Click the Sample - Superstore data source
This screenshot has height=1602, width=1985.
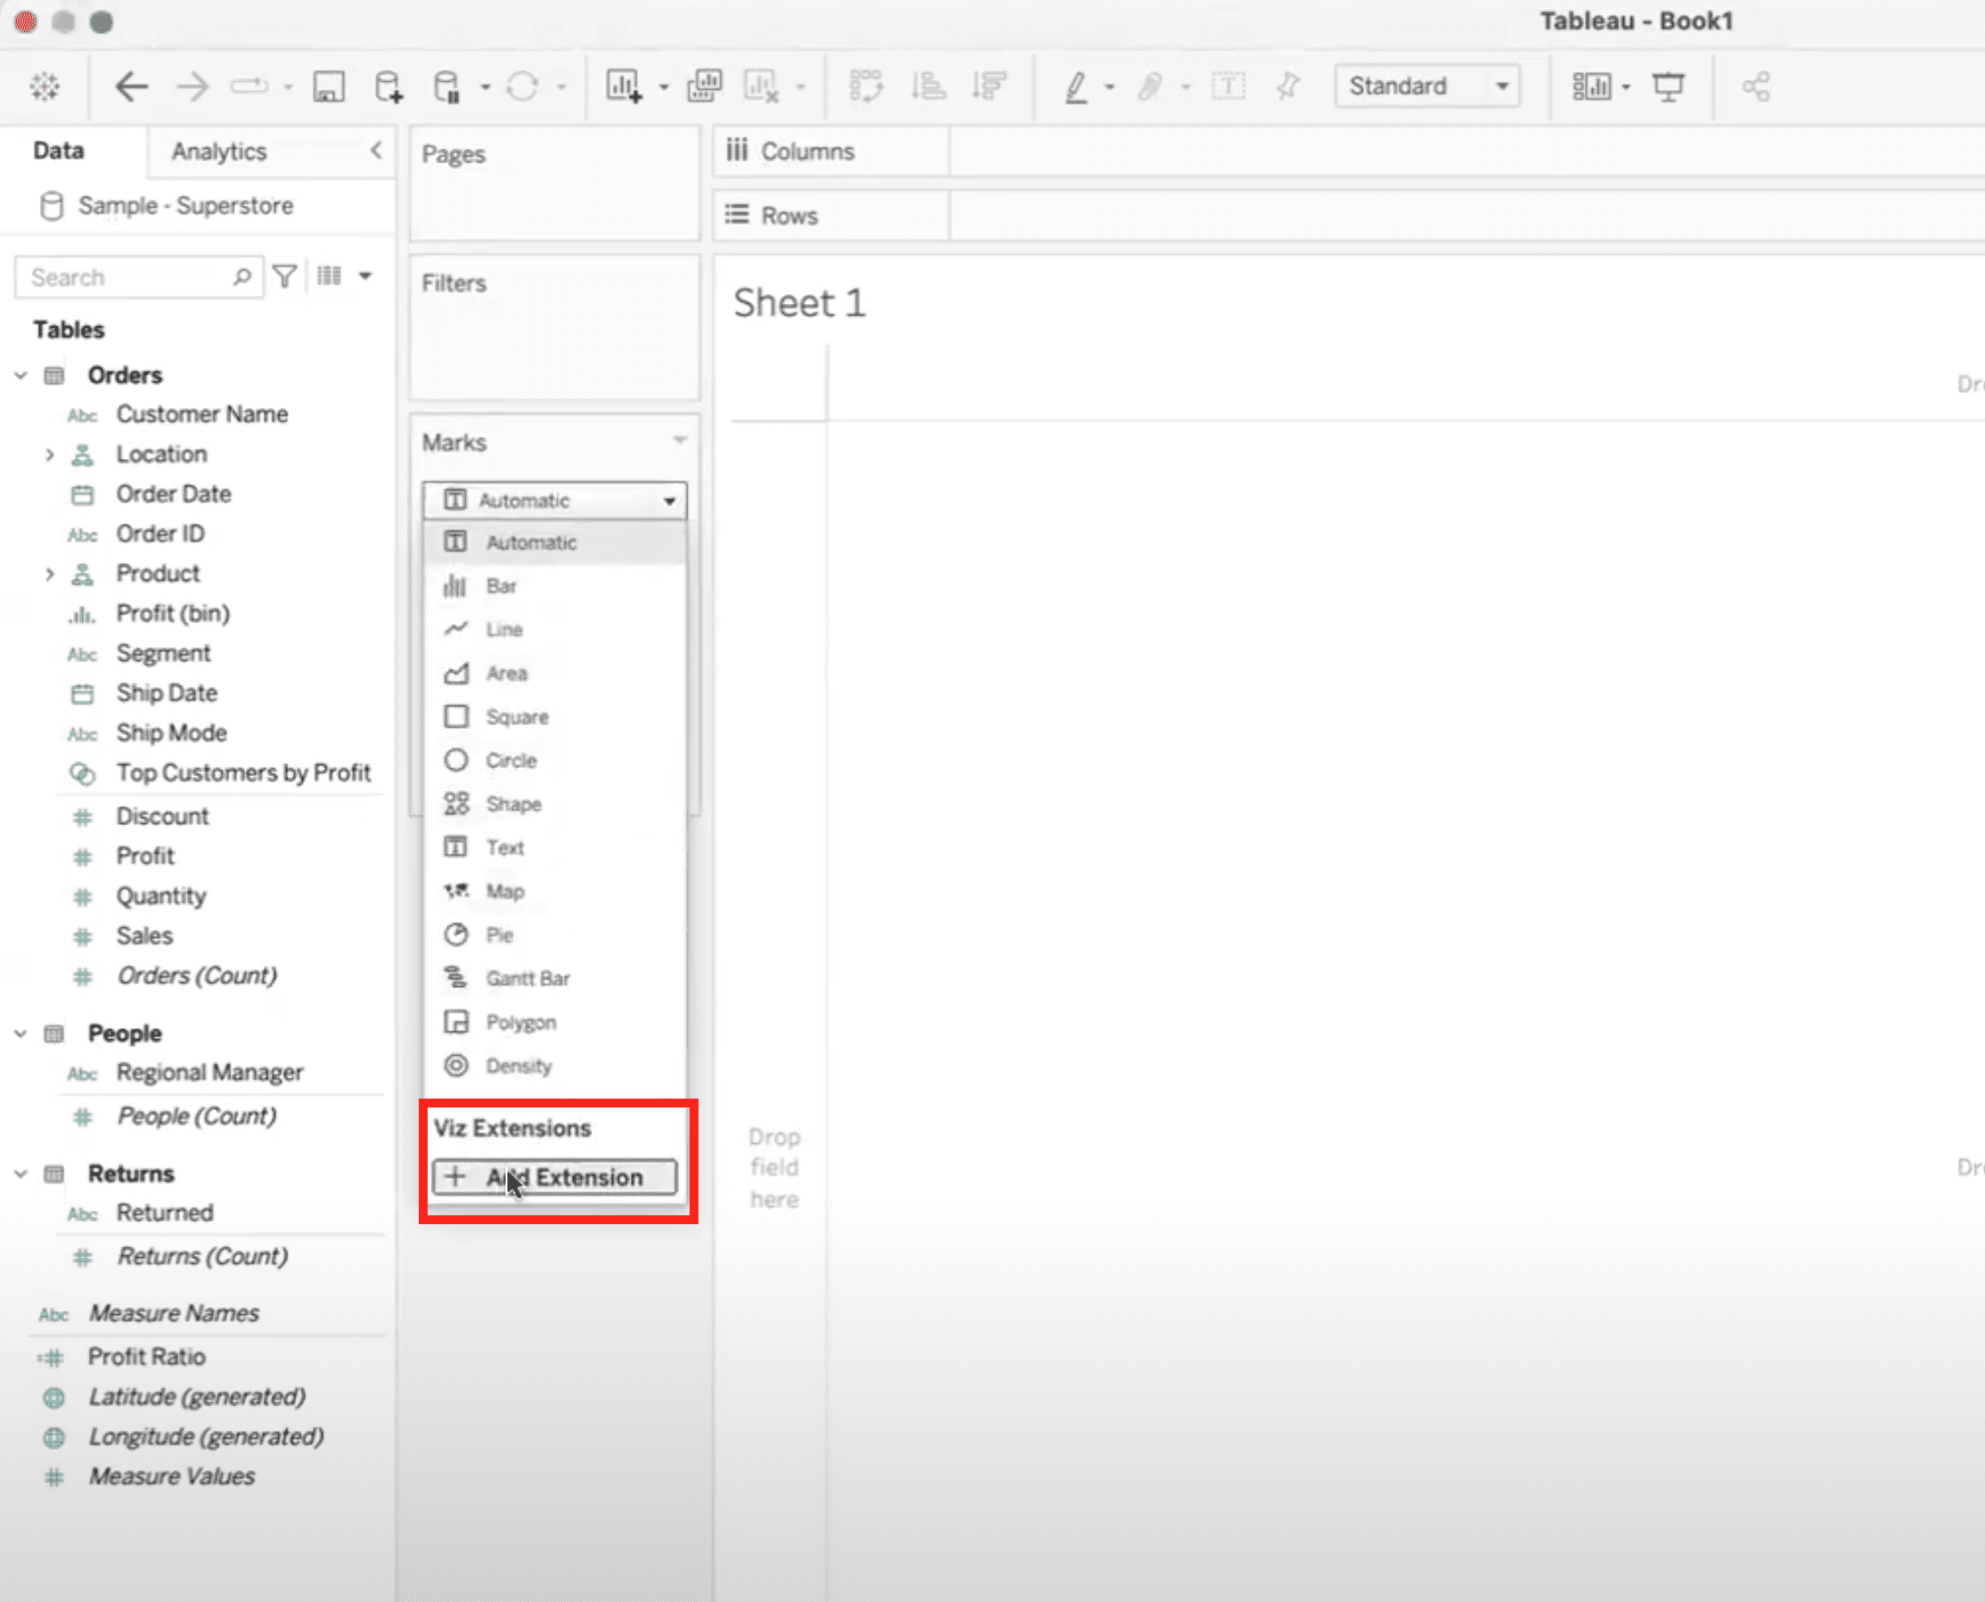[184, 206]
